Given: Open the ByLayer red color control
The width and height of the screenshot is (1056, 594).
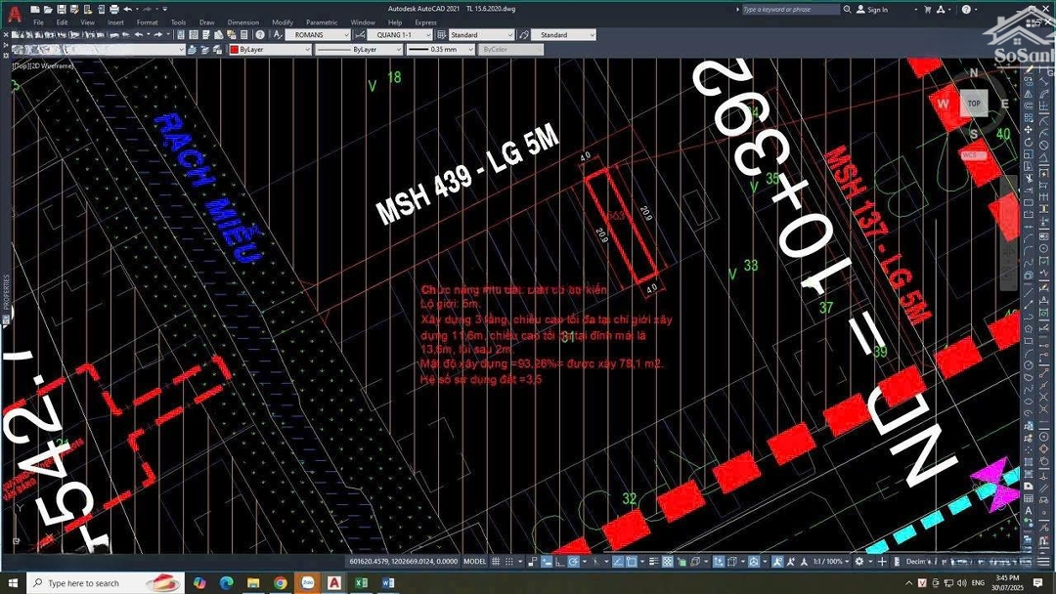Looking at the screenshot, I should [269, 49].
